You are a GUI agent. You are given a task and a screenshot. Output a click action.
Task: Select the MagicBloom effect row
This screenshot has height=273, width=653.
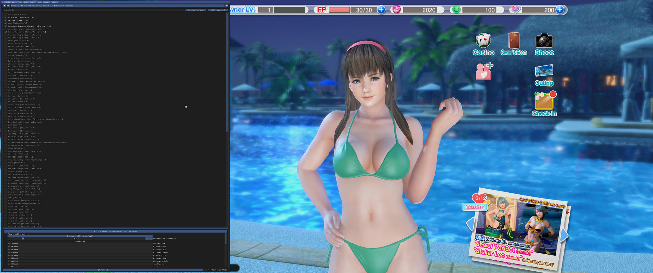tap(23, 201)
